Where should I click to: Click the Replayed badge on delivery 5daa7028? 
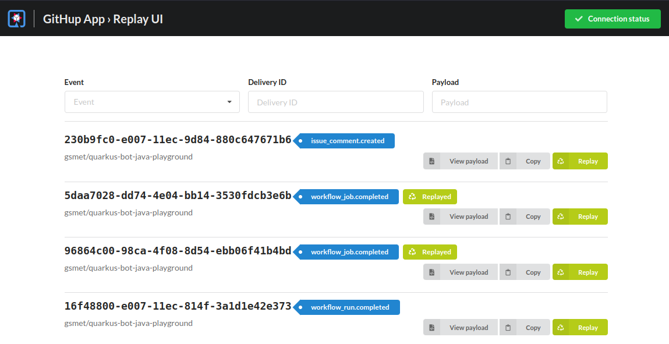tap(430, 197)
